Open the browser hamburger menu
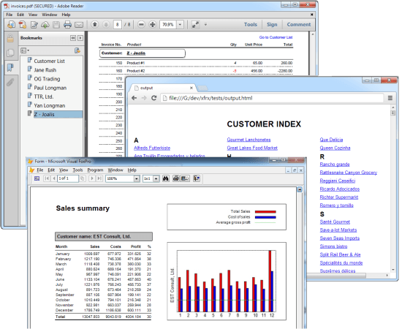Image resolution: width=402 pixels, height=329 pixels. coord(390,98)
